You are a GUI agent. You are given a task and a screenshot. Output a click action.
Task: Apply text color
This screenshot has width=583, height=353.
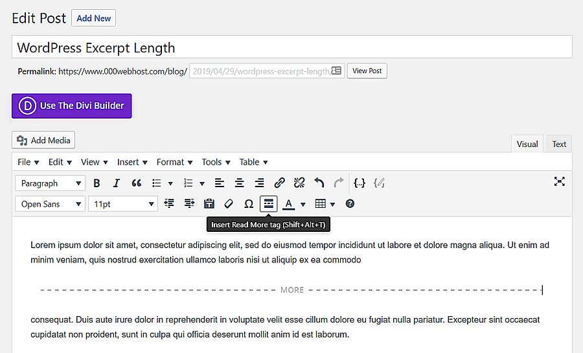point(289,203)
